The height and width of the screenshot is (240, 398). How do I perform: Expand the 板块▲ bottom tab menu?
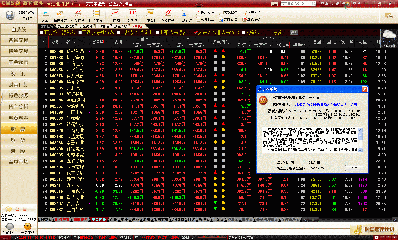tap(204, 220)
